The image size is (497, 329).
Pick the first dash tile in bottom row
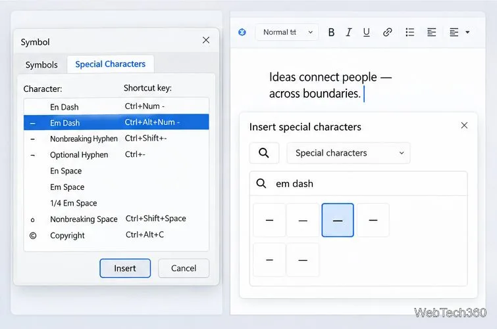tap(269, 260)
